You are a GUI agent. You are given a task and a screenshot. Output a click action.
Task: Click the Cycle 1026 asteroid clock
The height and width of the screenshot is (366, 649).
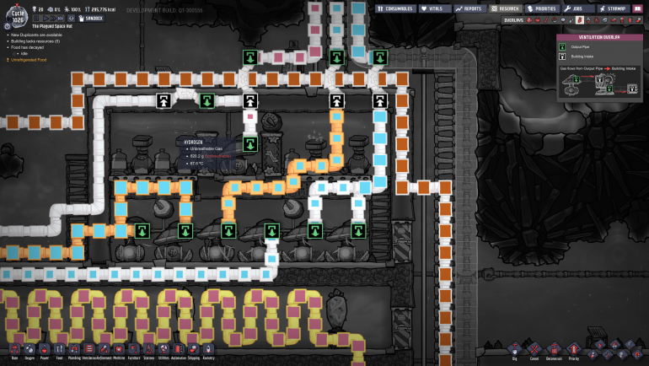(18, 17)
